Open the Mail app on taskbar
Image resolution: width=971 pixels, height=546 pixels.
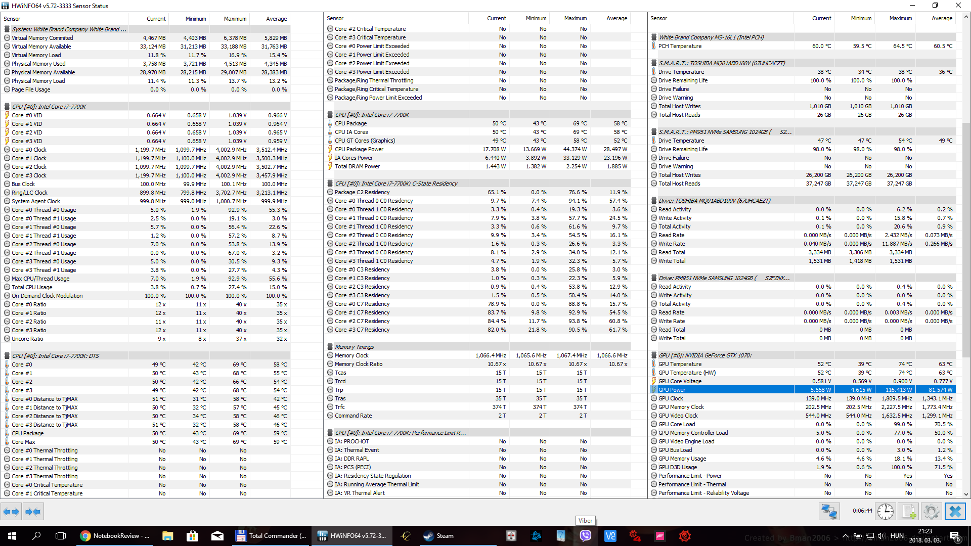tap(217, 536)
